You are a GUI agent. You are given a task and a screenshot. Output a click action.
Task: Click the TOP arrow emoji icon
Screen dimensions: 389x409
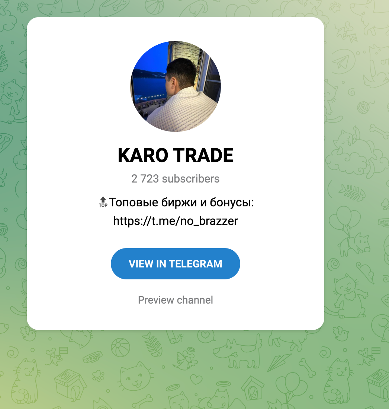[103, 202]
